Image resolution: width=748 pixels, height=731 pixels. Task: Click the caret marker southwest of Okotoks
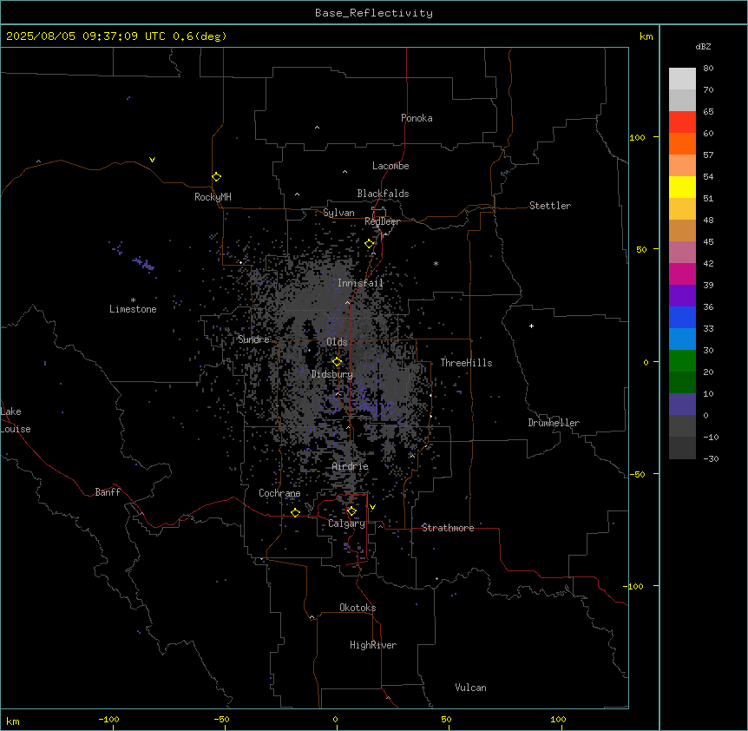pyautogui.click(x=312, y=617)
